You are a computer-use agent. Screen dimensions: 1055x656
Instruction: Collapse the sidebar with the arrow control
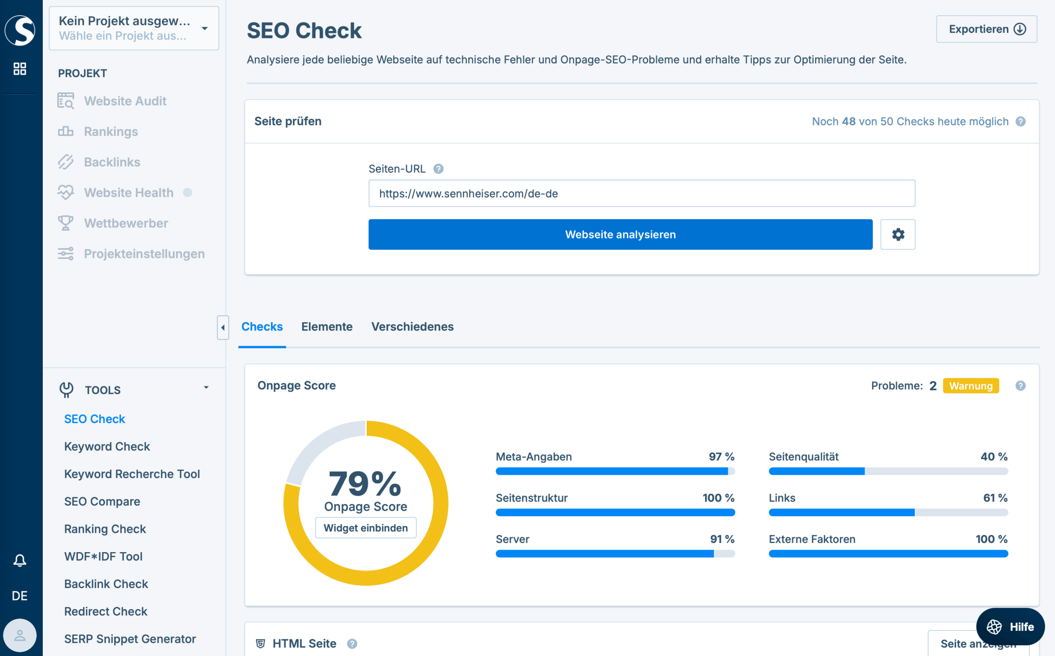[x=223, y=328]
